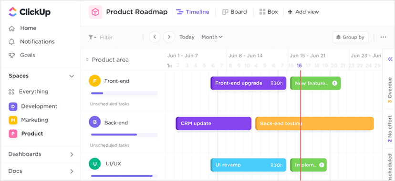The width and height of the screenshot is (395, 181).
Task: Go to previous period with left arrow
Action: click(x=155, y=37)
